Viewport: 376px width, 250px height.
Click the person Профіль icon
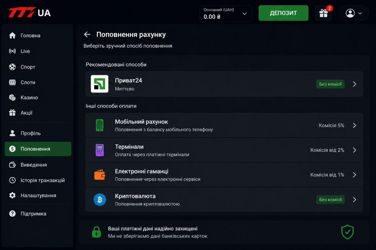click(x=12, y=133)
